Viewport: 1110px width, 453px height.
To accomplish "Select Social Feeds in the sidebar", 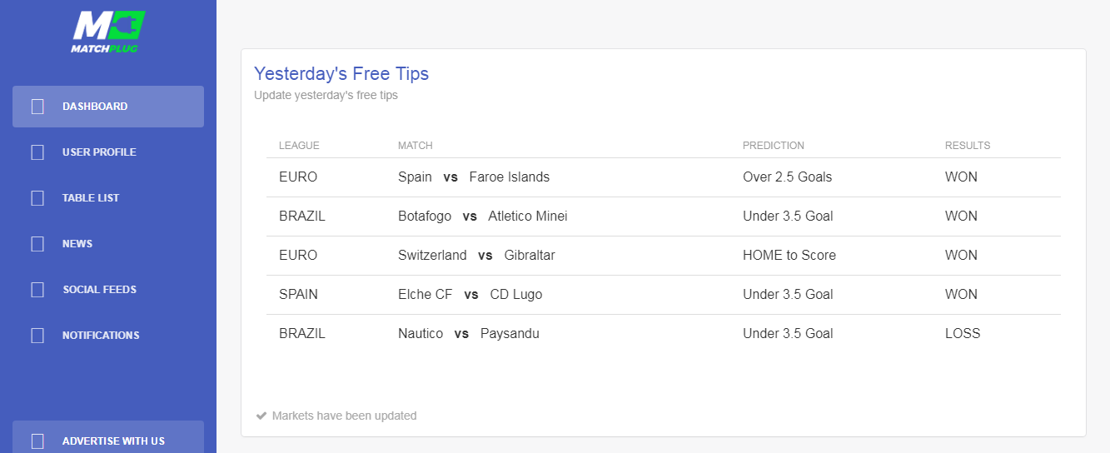I will point(108,290).
